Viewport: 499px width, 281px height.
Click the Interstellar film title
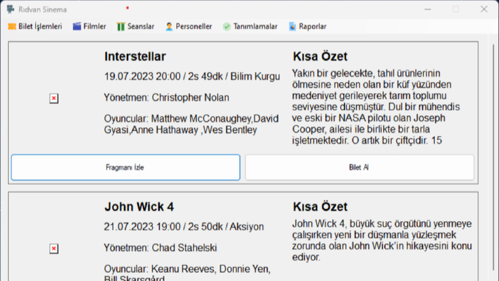click(x=135, y=57)
